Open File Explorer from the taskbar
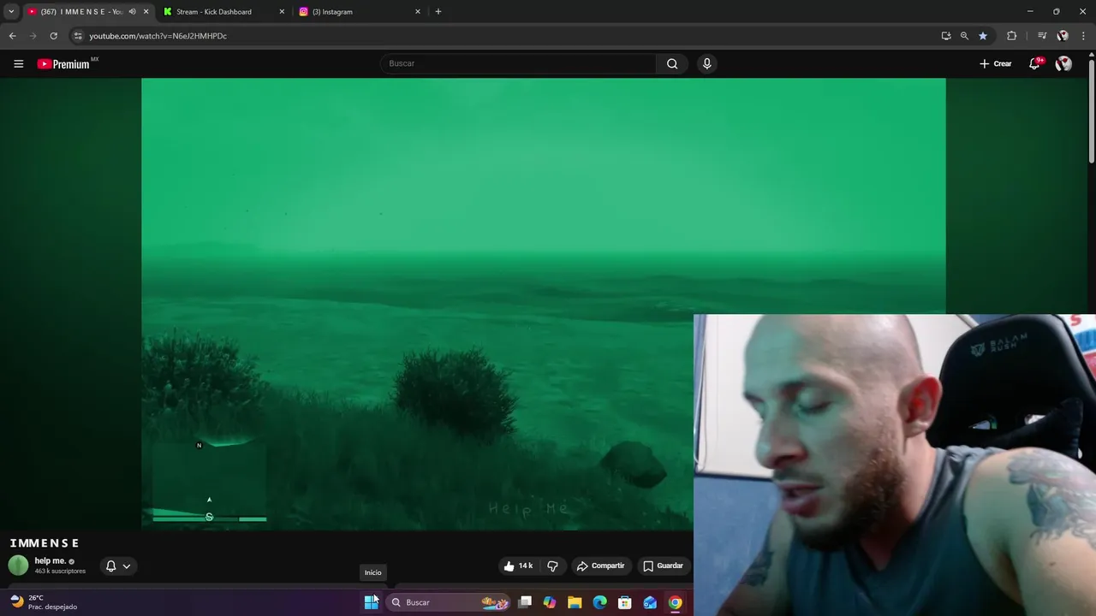 pyautogui.click(x=575, y=602)
